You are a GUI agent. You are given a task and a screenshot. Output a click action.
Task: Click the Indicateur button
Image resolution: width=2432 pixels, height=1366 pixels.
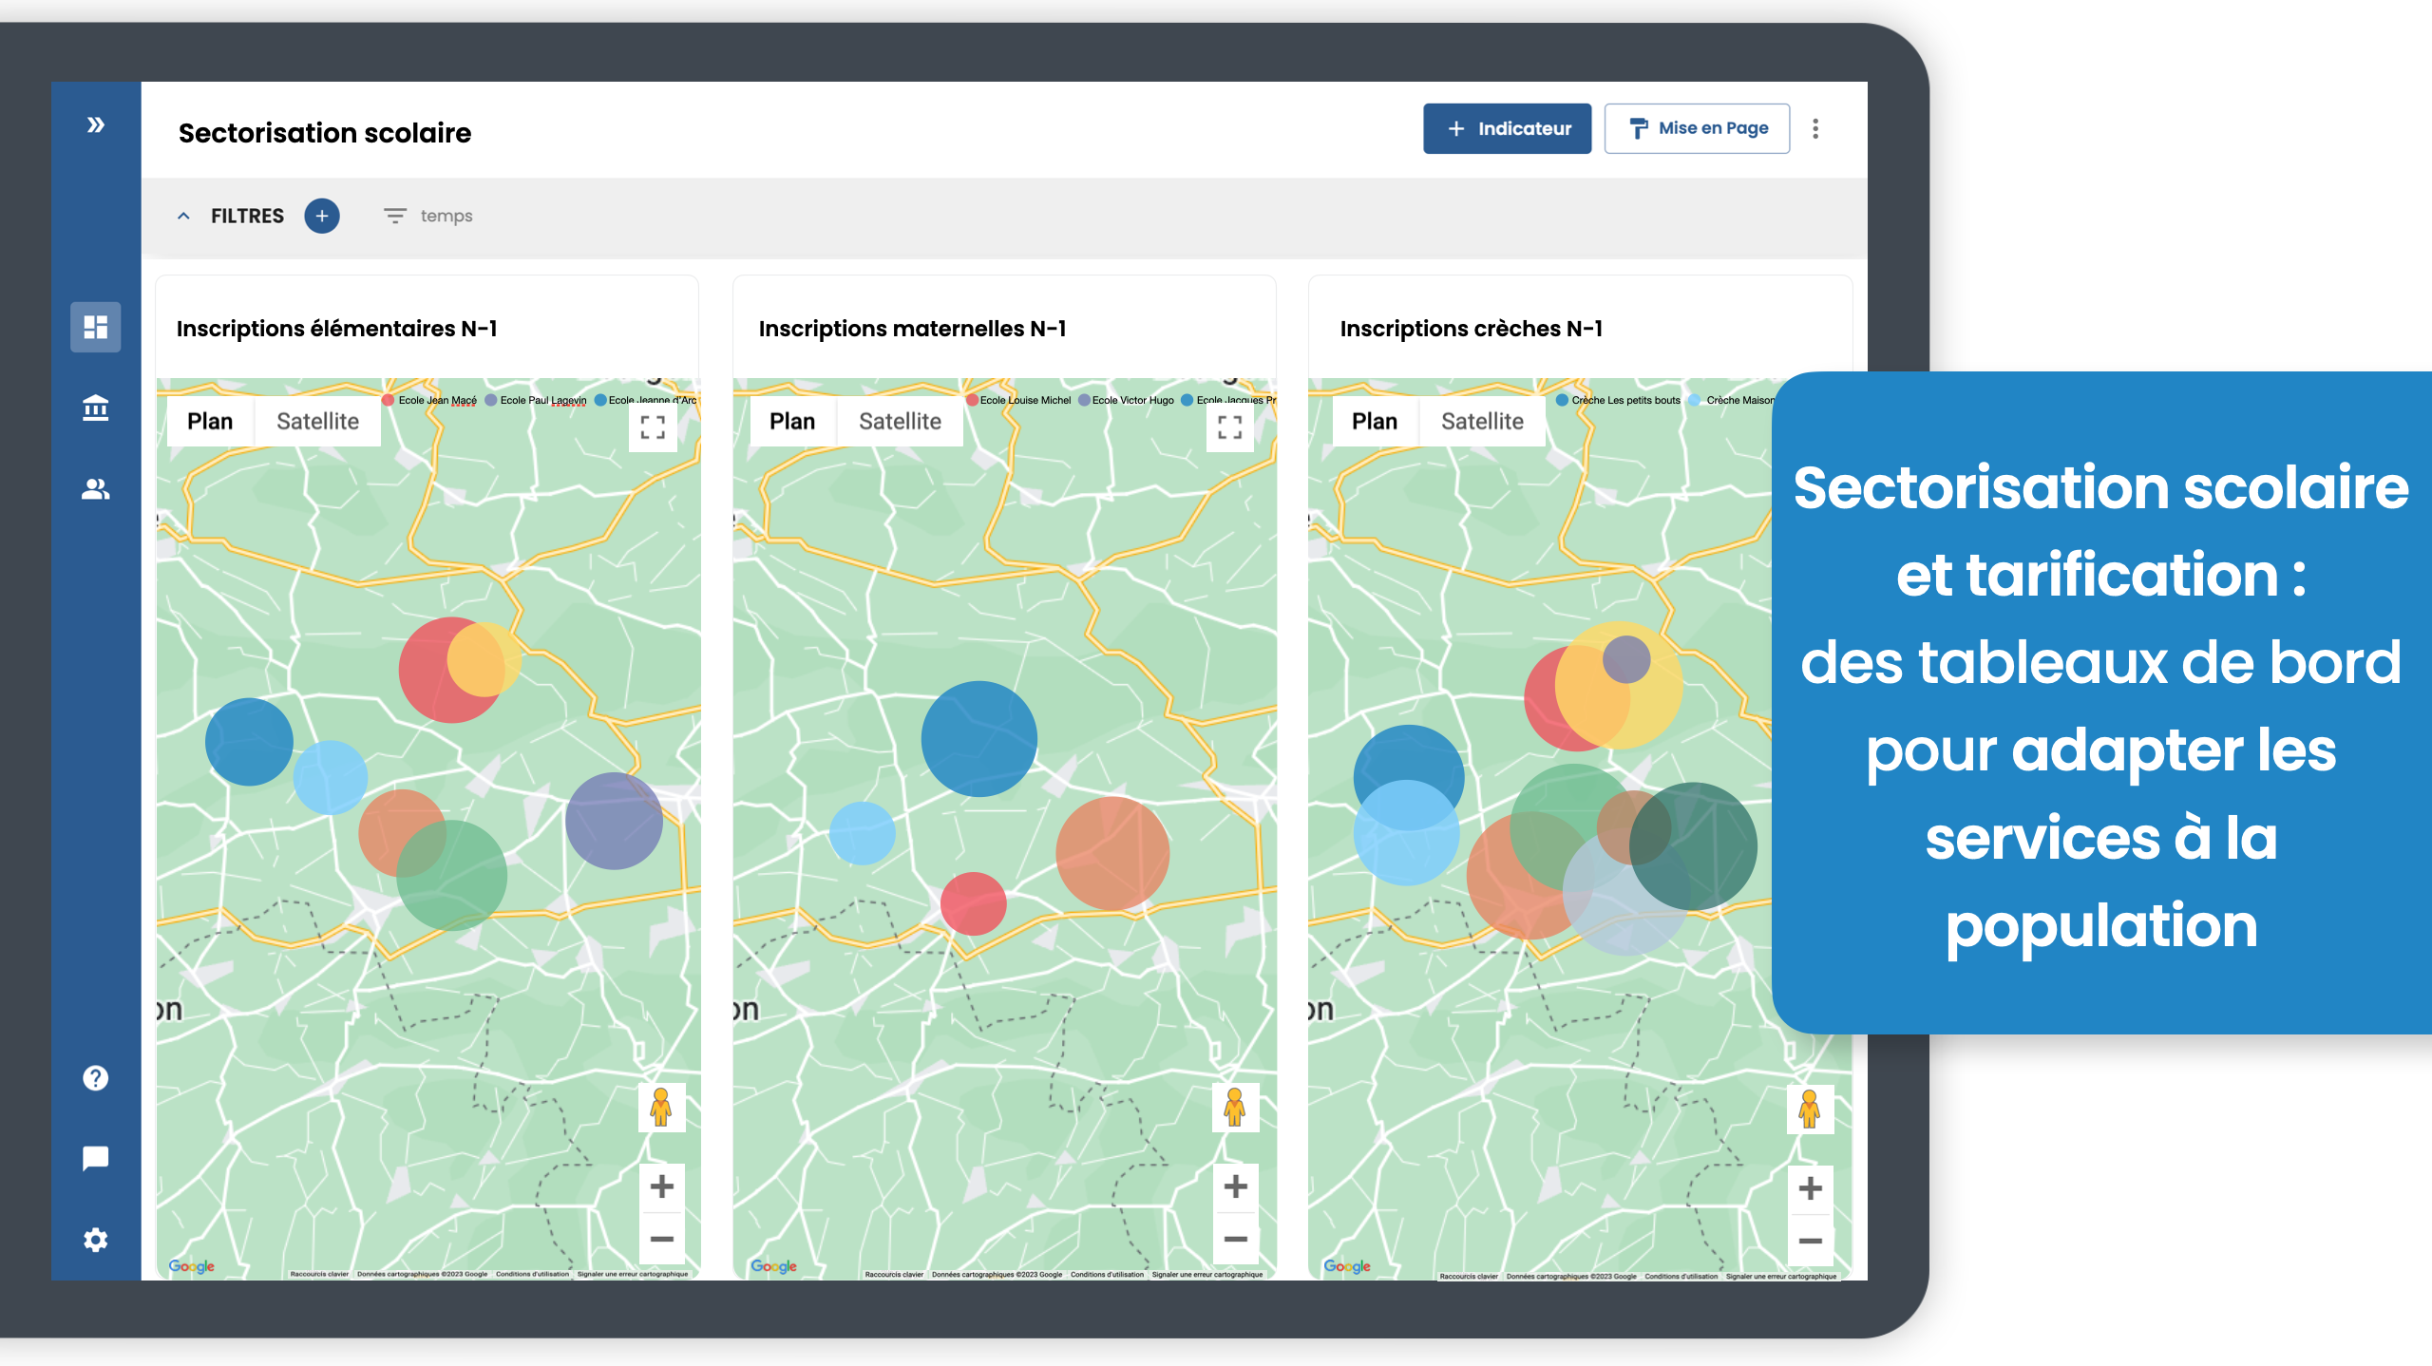pos(1507,128)
